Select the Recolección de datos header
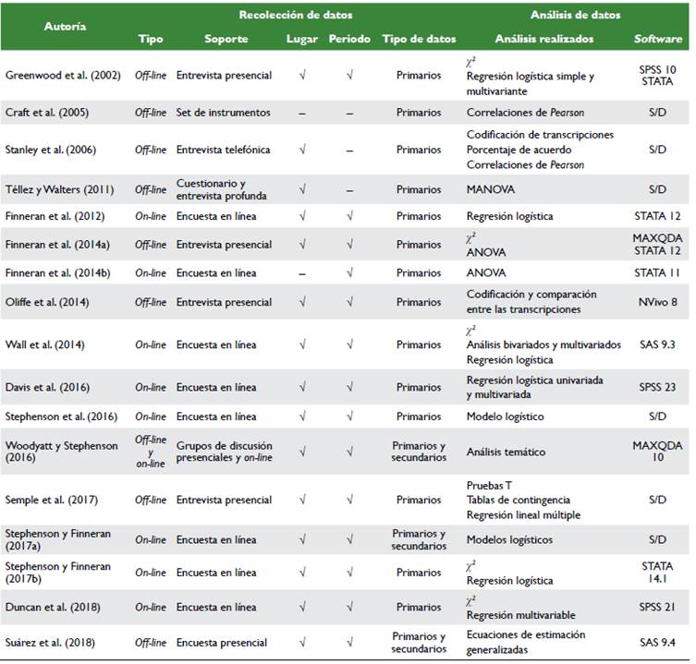 295,15
